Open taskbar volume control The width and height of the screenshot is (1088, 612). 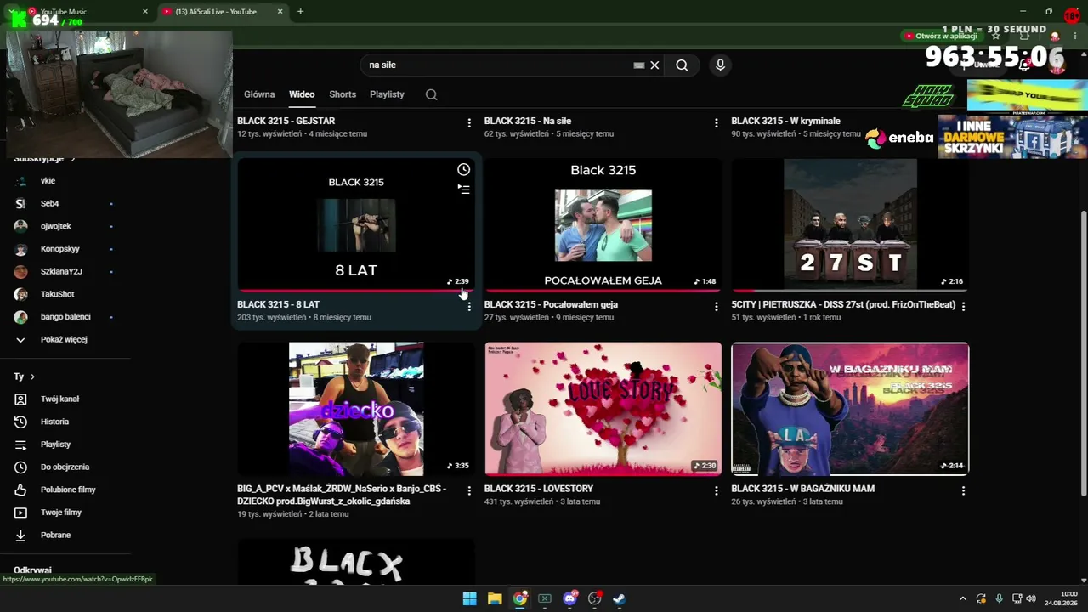(x=1031, y=598)
